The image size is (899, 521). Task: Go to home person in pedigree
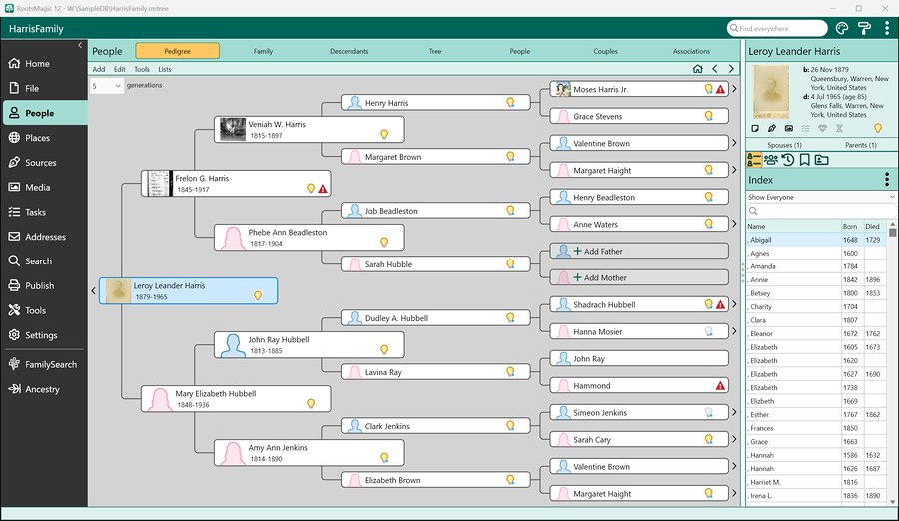pyautogui.click(x=698, y=69)
